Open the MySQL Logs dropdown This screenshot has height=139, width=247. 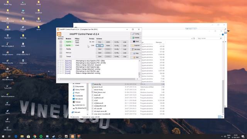tap(125, 46)
